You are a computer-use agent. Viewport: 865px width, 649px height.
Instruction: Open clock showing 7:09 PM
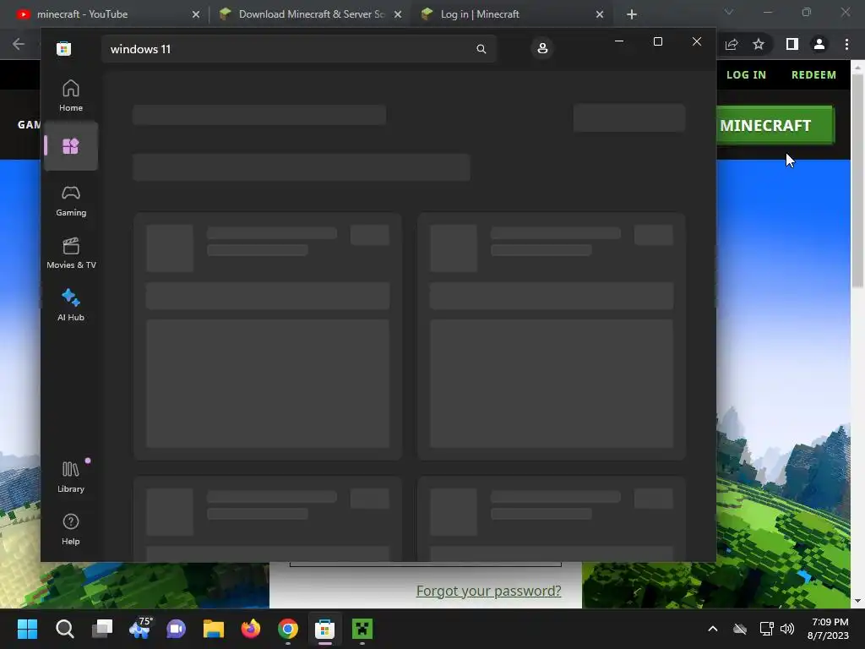pyautogui.click(x=829, y=629)
